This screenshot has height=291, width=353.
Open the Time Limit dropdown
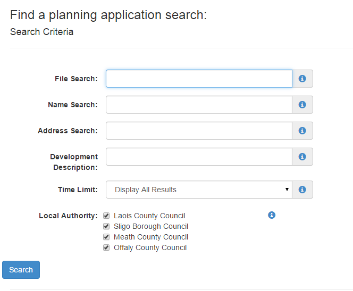point(199,190)
